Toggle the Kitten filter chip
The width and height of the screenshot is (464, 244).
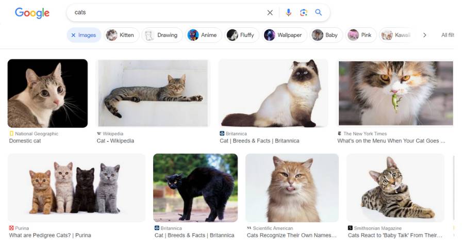(120, 35)
